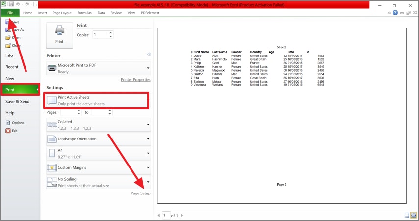The image size is (419, 221).
Task: Click the Pages to field
Action: point(100,112)
